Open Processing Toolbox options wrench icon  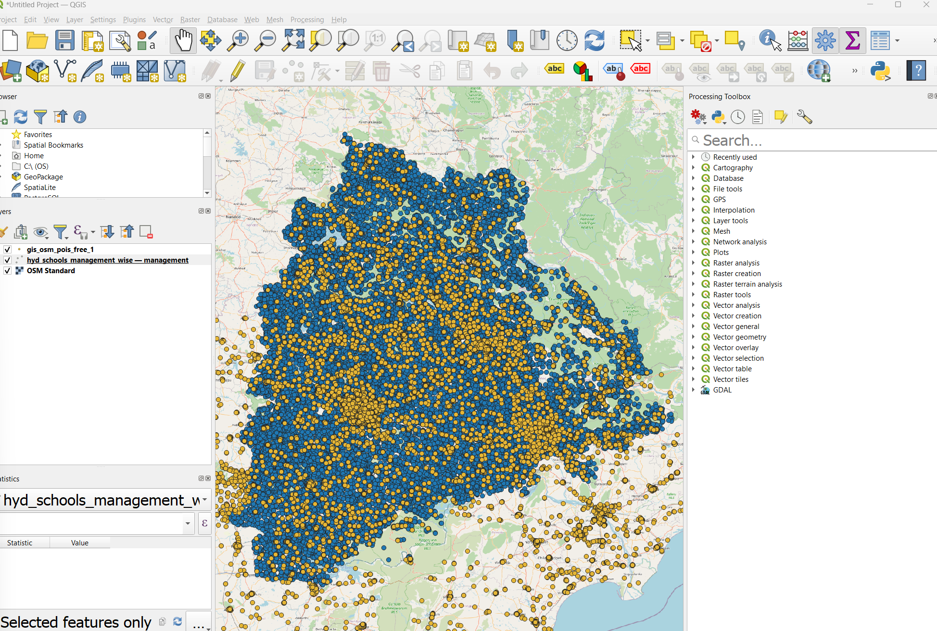(x=804, y=117)
